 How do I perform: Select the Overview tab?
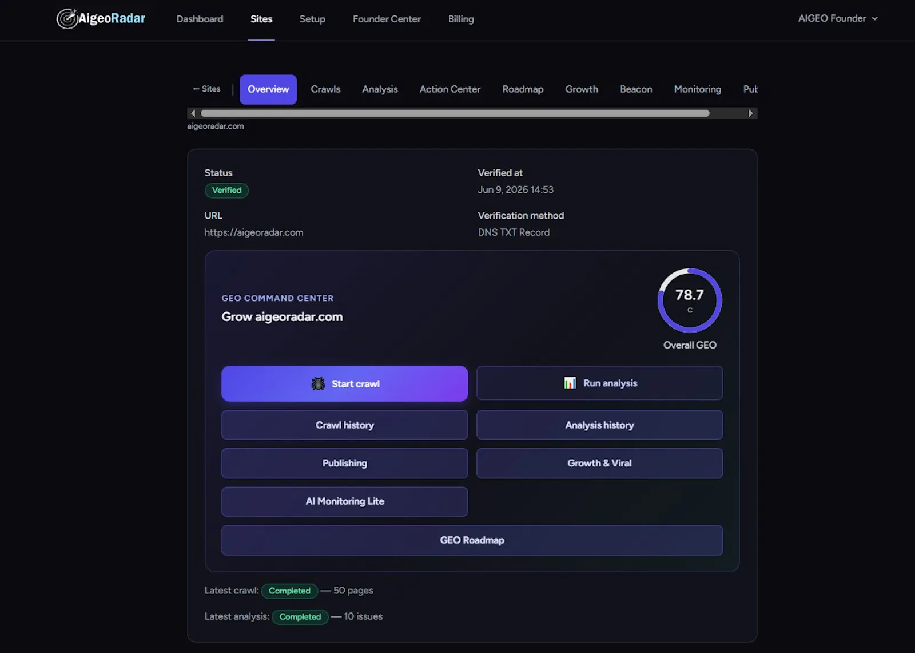[x=268, y=89]
